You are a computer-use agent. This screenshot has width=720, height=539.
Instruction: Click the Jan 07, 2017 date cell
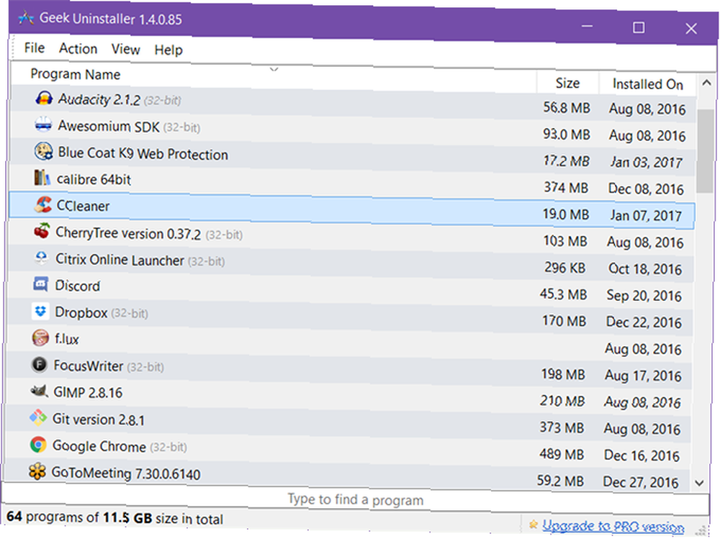(646, 215)
